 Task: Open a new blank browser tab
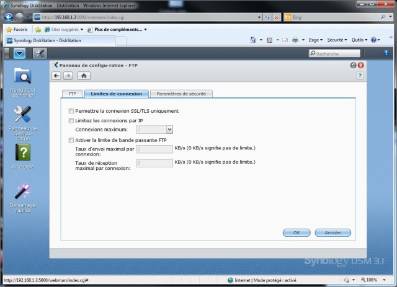(x=121, y=41)
